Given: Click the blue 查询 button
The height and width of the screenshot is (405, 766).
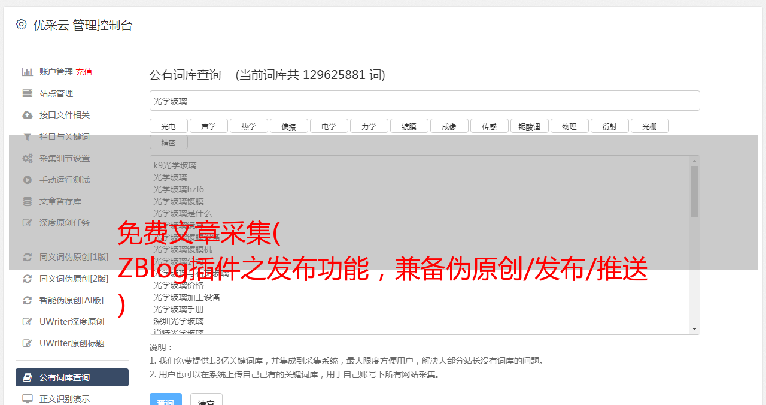Looking at the screenshot, I should 165,400.
